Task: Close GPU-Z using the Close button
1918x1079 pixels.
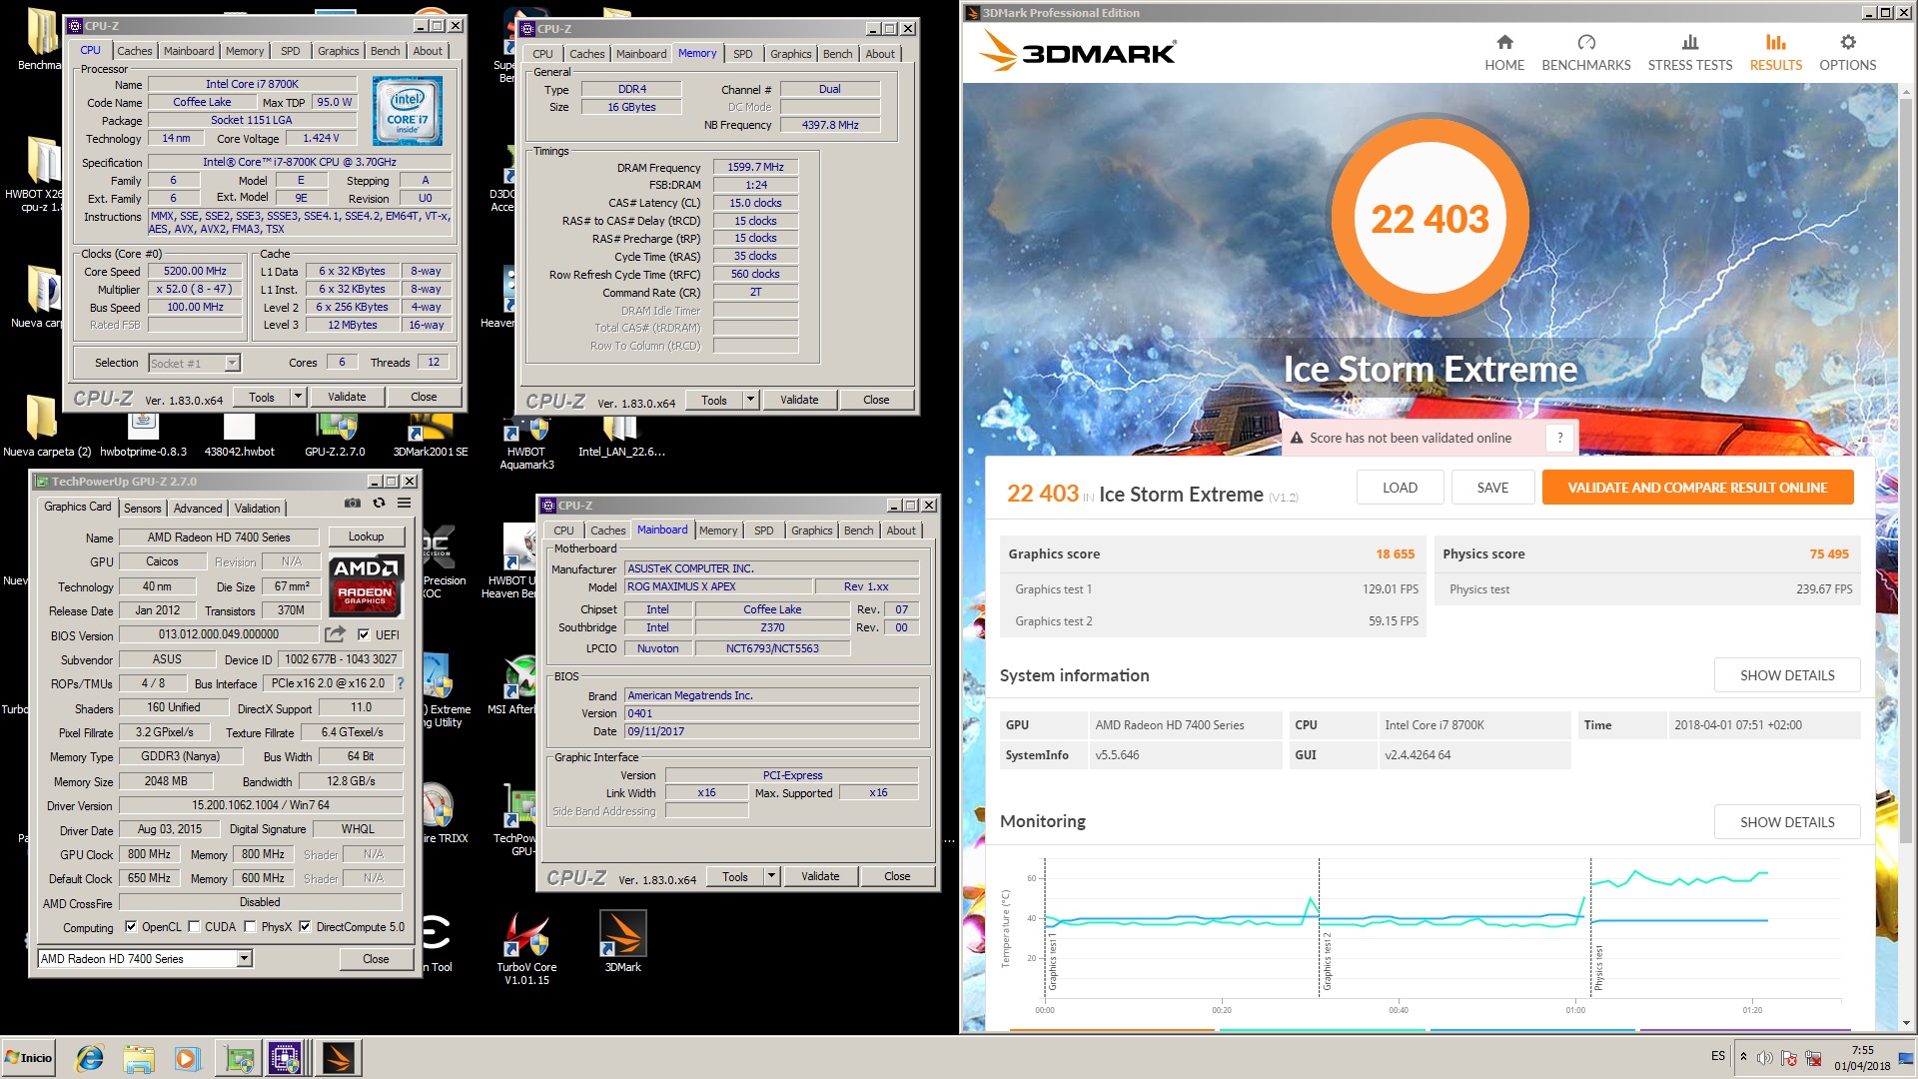Action: point(376,959)
